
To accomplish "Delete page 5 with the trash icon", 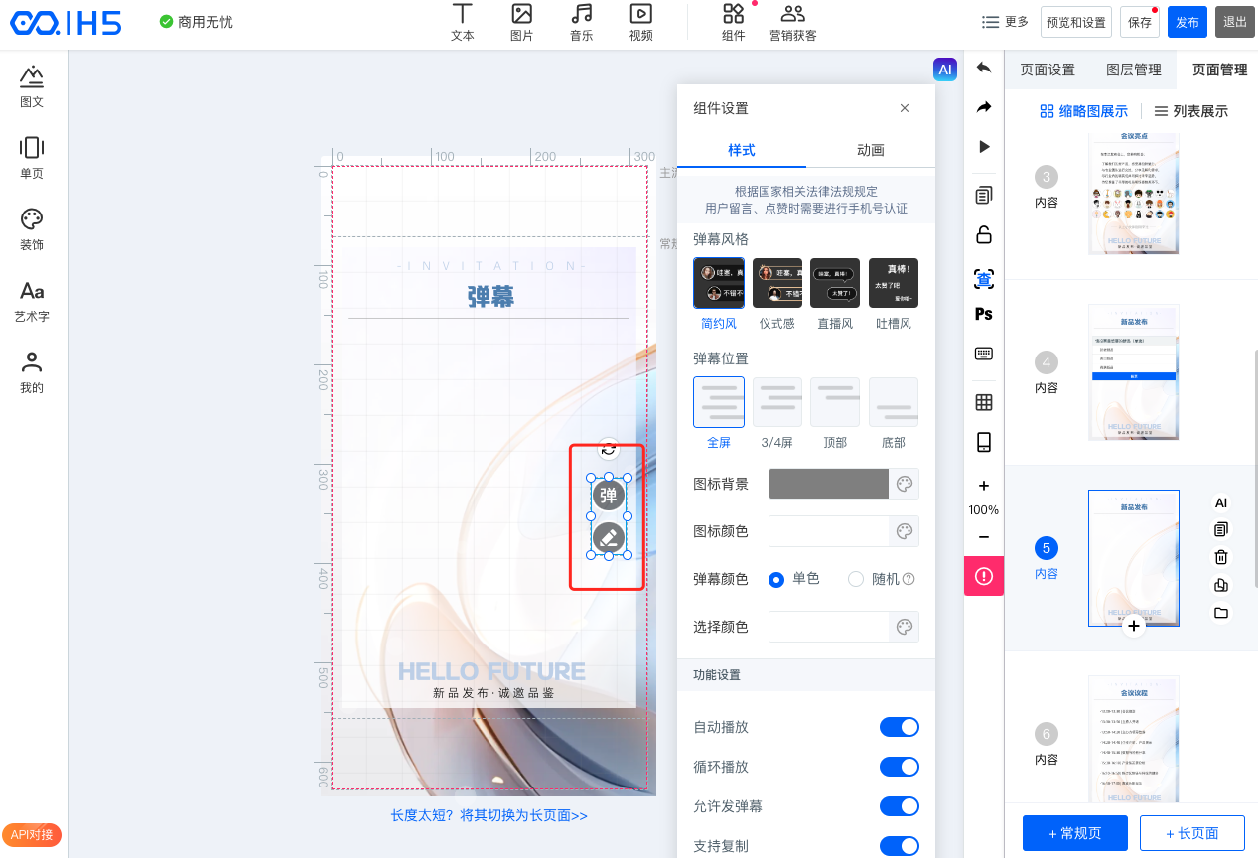I will [x=1221, y=558].
